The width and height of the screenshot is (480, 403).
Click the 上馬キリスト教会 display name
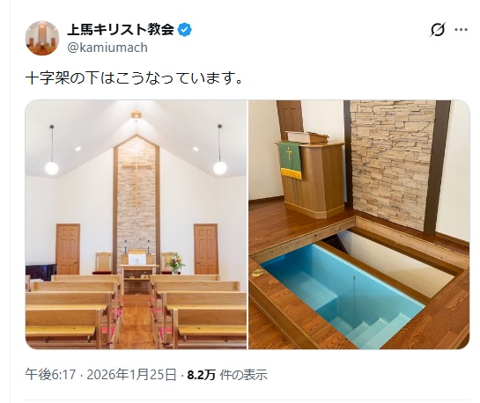[x=121, y=30]
